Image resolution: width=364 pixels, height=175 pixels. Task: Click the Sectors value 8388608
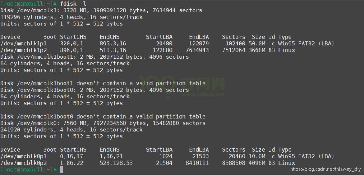pos(233,163)
